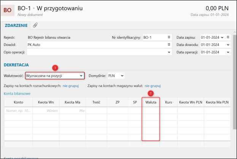Viewport: 237px width, 159px height.
Task: Switch to the ZDARZENIE tab
Action: coord(16,25)
